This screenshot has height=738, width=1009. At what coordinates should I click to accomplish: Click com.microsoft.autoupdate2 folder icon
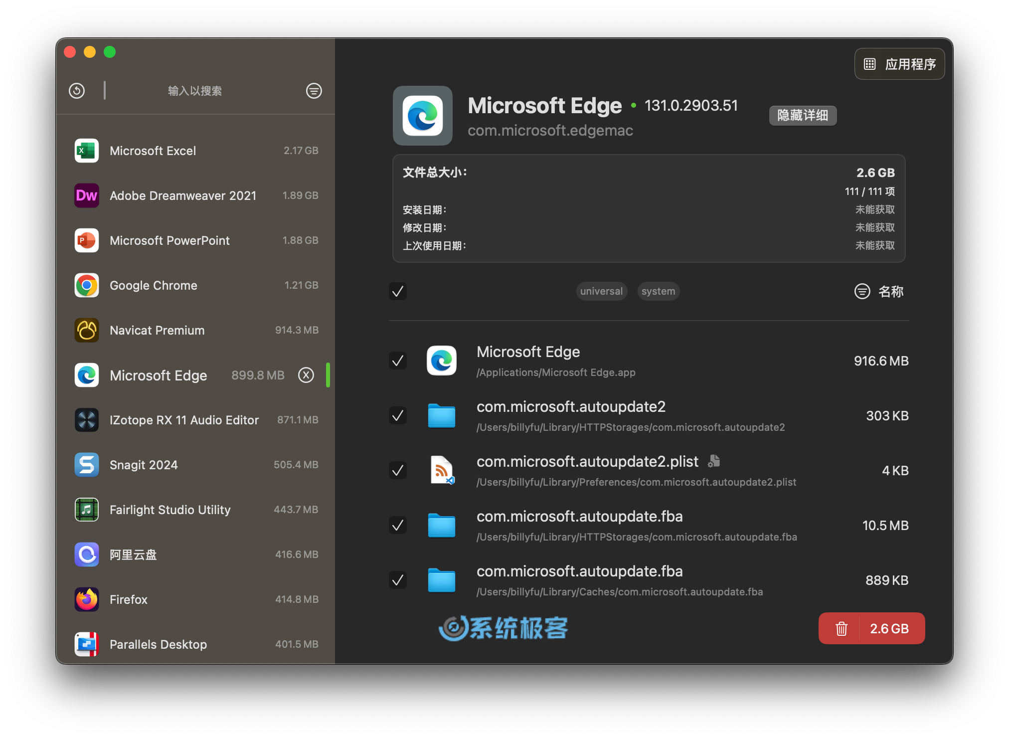(x=442, y=416)
